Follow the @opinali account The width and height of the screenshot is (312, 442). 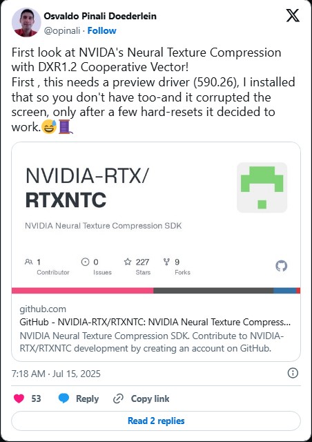(x=101, y=30)
